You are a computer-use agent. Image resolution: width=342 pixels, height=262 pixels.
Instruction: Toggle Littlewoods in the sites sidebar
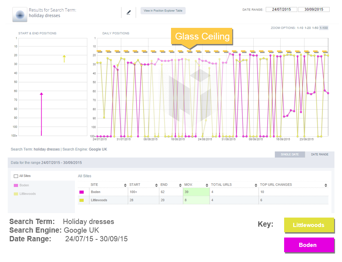pyautogui.click(x=27, y=194)
